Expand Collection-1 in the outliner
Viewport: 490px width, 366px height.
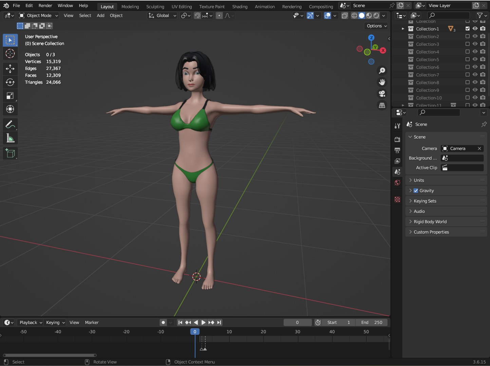403,29
